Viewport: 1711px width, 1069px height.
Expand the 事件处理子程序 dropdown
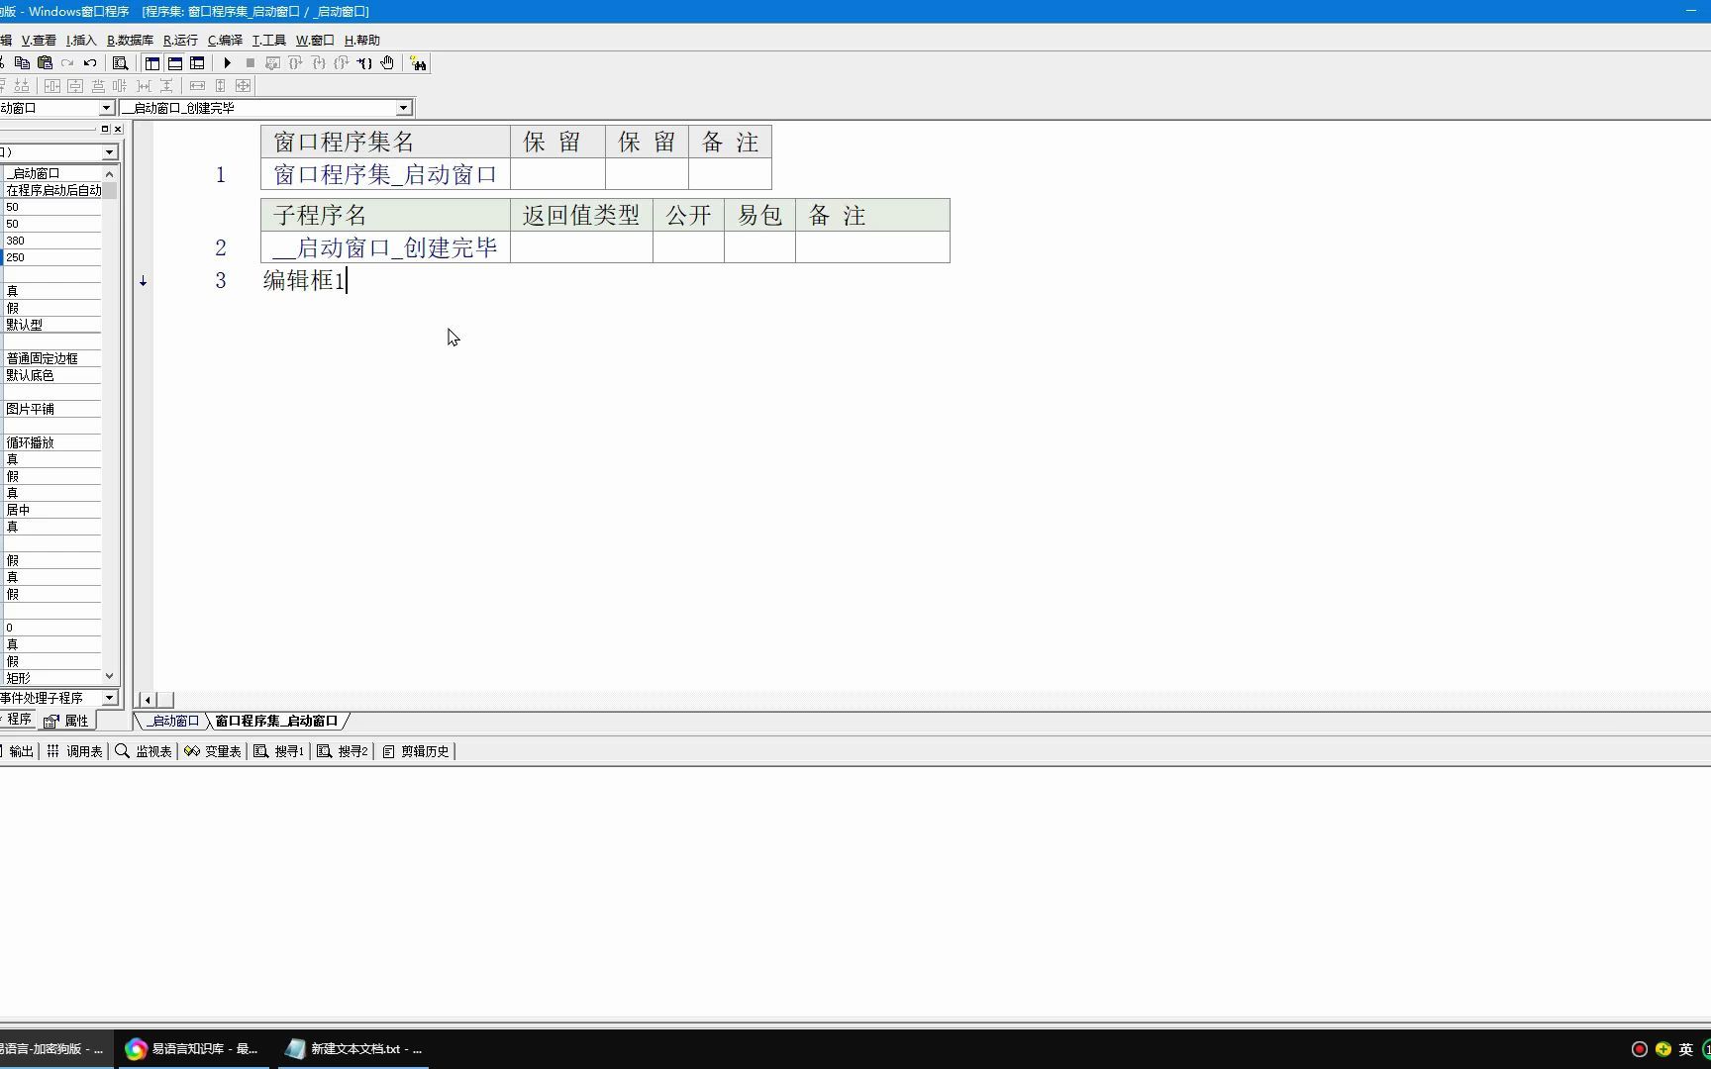(x=109, y=698)
